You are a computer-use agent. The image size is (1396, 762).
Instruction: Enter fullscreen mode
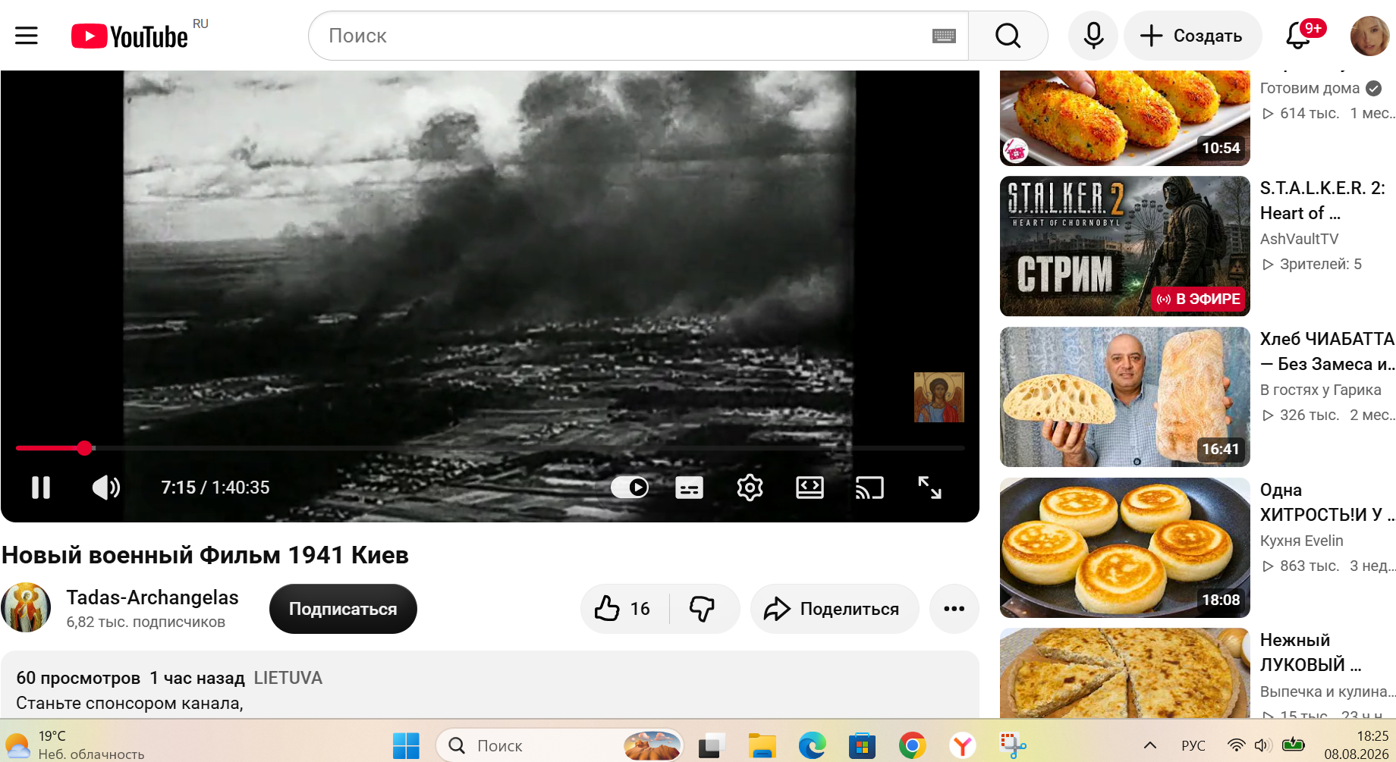929,488
